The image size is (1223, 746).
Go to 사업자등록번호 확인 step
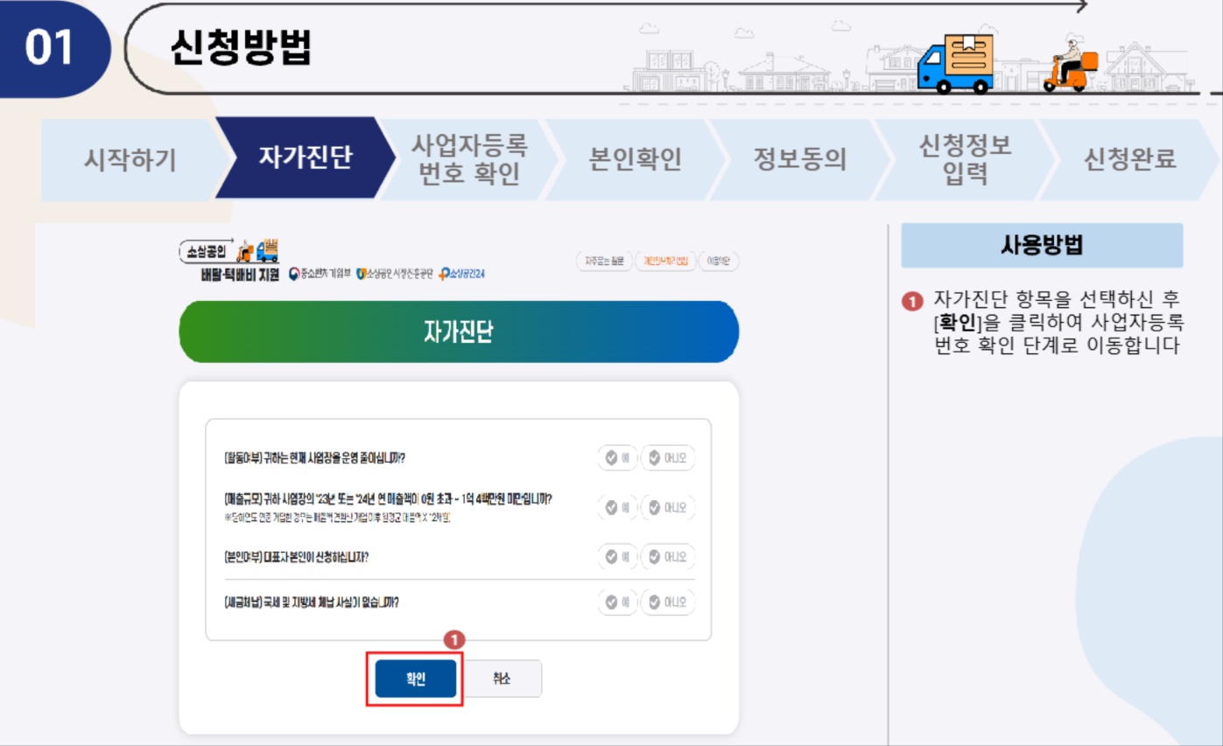click(x=469, y=159)
